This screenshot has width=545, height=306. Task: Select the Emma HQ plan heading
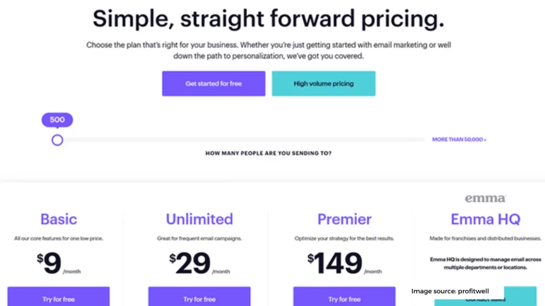pyautogui.click(x=485, y=219)
